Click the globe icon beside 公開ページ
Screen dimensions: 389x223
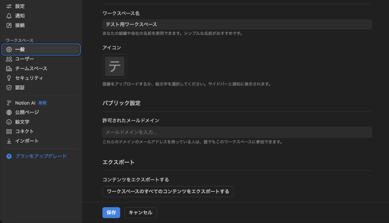[9, 112]
